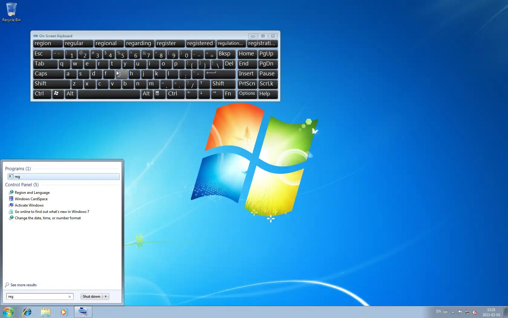This screenshot has height=318, width=508.
Task: Click the Start menu search field
Action: pyautogui.click(x=37, y=296)
